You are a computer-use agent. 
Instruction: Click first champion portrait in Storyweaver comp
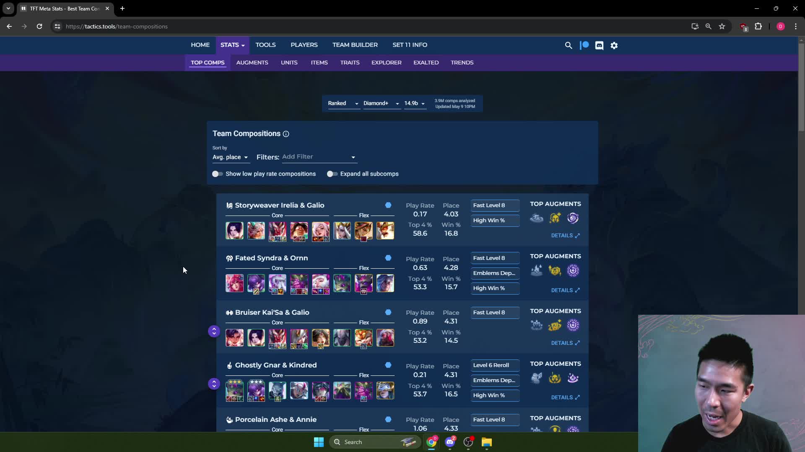pyautogui.click(x=234, y=231)
